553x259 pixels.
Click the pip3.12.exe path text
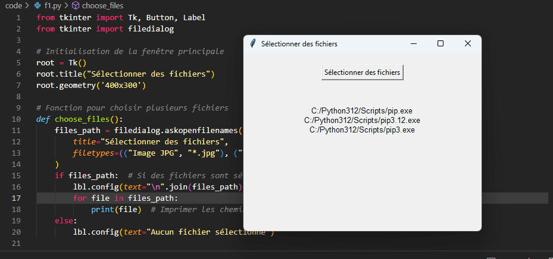pos(362,121)
